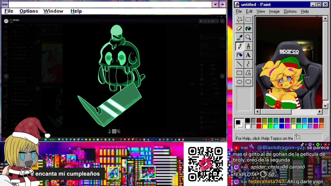Pick the Ellipse tool in Paint
Viewport: 331px width, 186px height.
[x=239, y=82]
